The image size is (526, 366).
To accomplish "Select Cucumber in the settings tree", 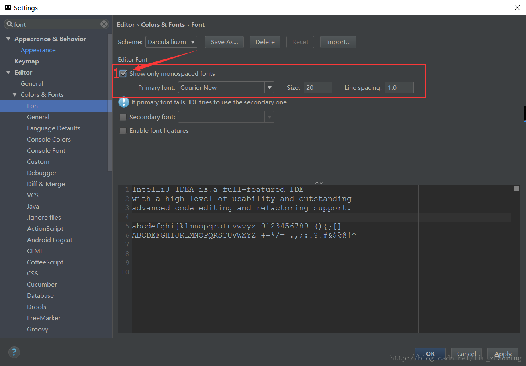I will 42,284.
